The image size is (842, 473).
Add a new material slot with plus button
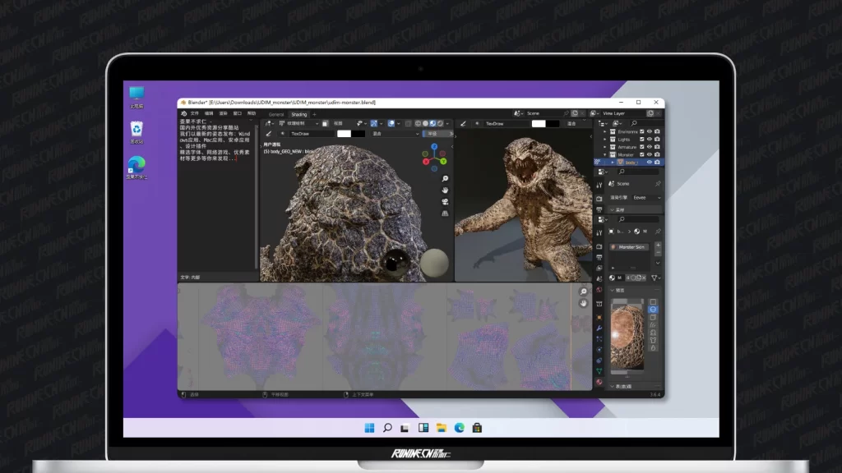pyautogui.click(x=658, y=245)
